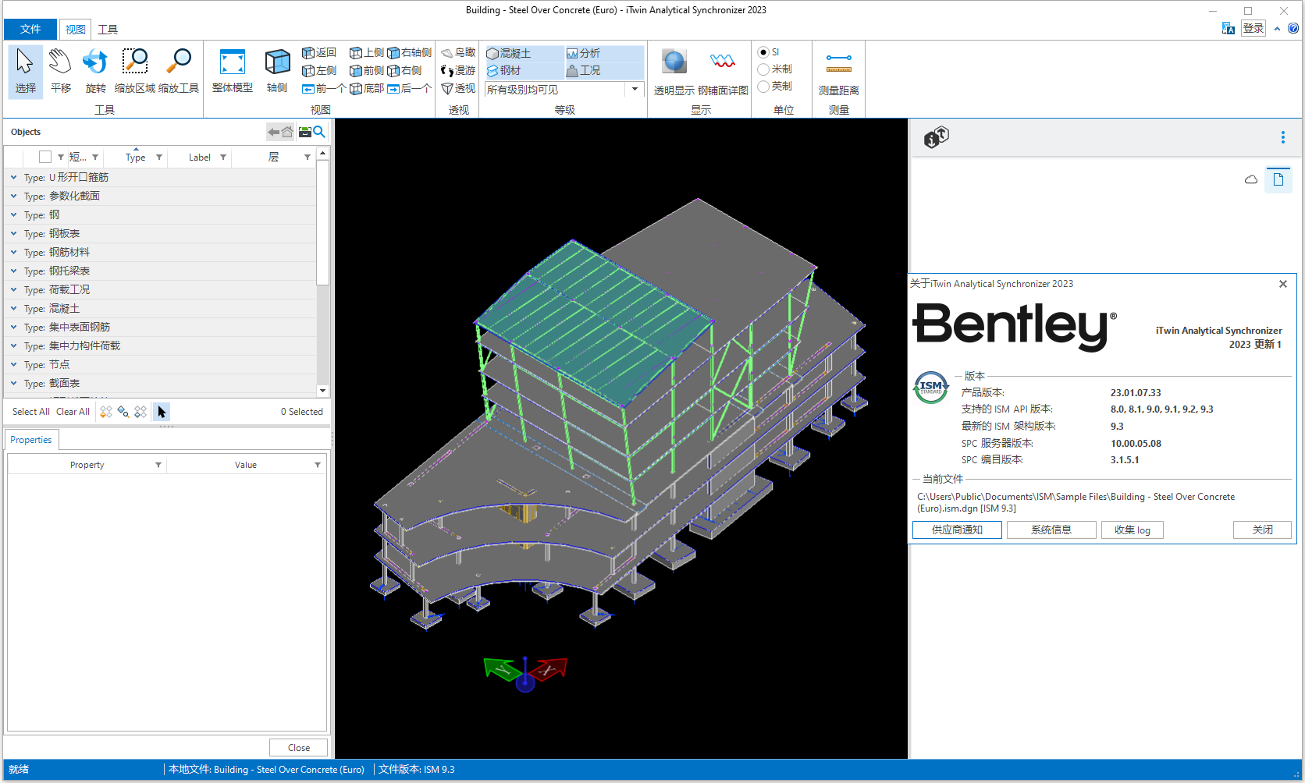Image resolution: width=1305 pixels, height=783 pixels.
Task: Go to 后一个 next view
Action: coord(410,89)
